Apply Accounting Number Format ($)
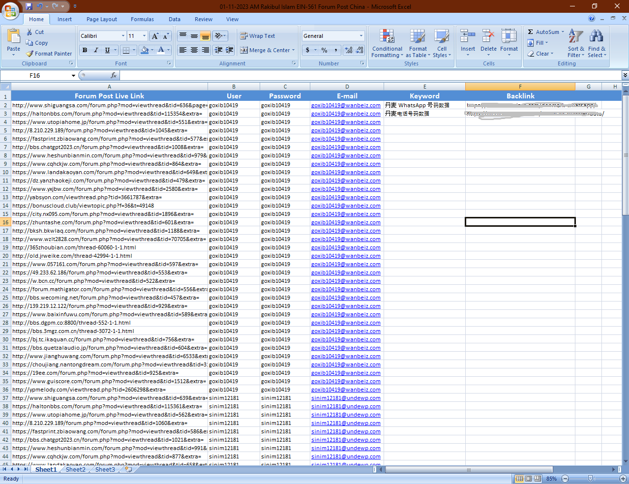The image size is (629, 484). (308, 50)
